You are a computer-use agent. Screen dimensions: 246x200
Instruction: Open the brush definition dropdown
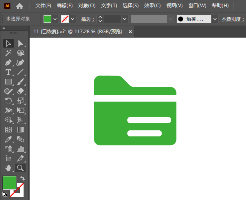pos(215,19)
